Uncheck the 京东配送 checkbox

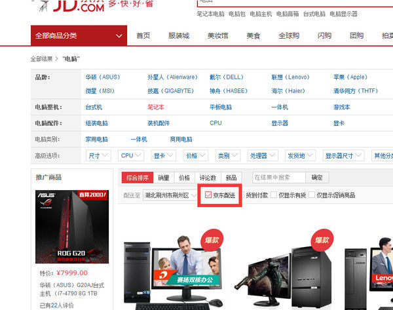208,195
